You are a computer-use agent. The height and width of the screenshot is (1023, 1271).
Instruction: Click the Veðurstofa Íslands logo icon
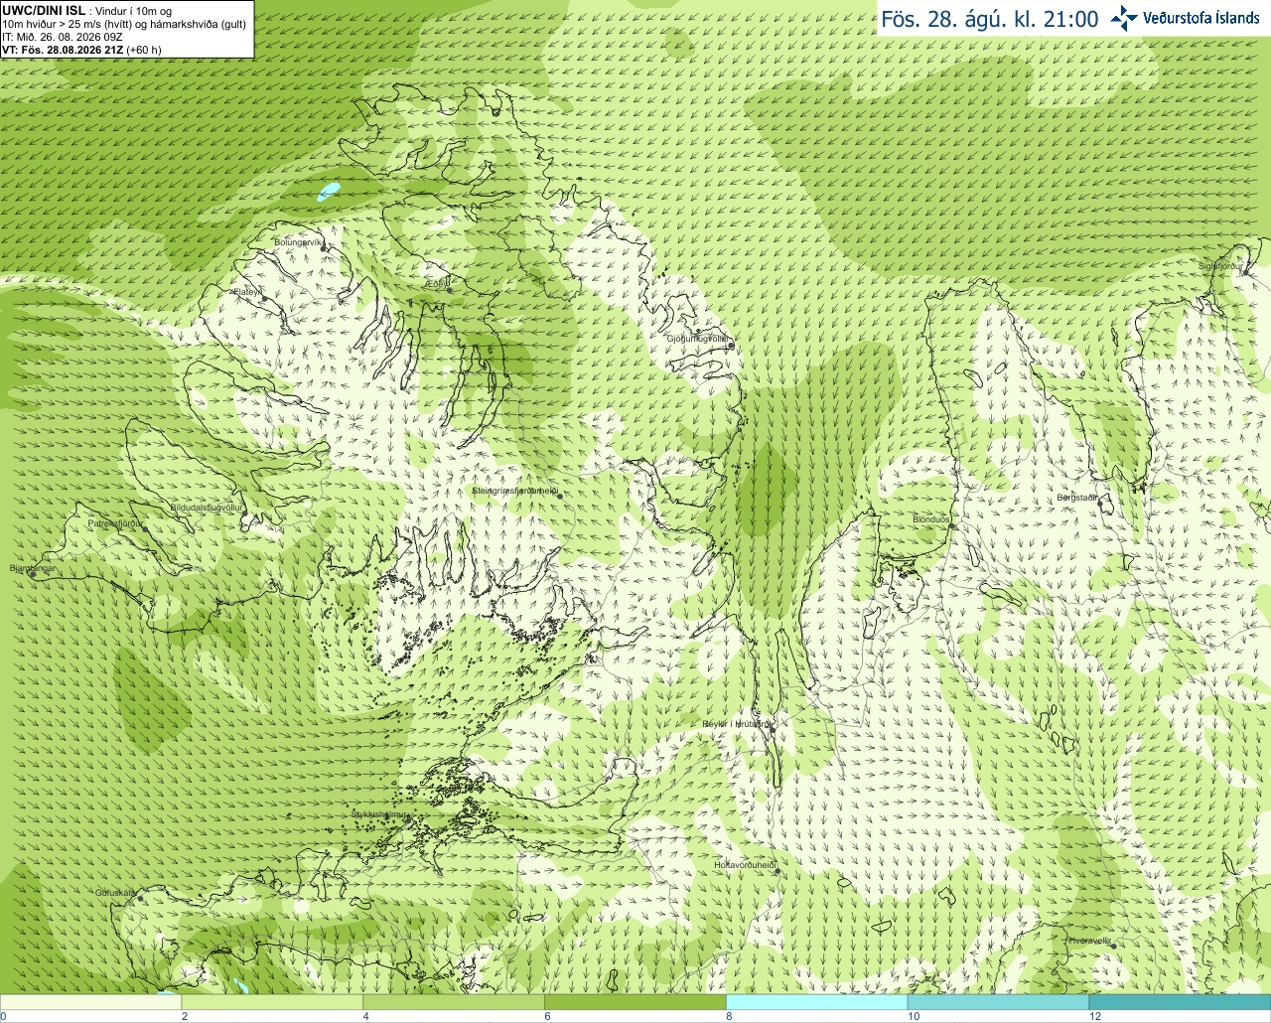[1124, 18]
